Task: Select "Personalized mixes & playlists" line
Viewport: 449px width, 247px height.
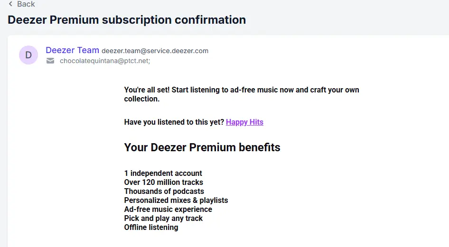Action: point(176,201)
